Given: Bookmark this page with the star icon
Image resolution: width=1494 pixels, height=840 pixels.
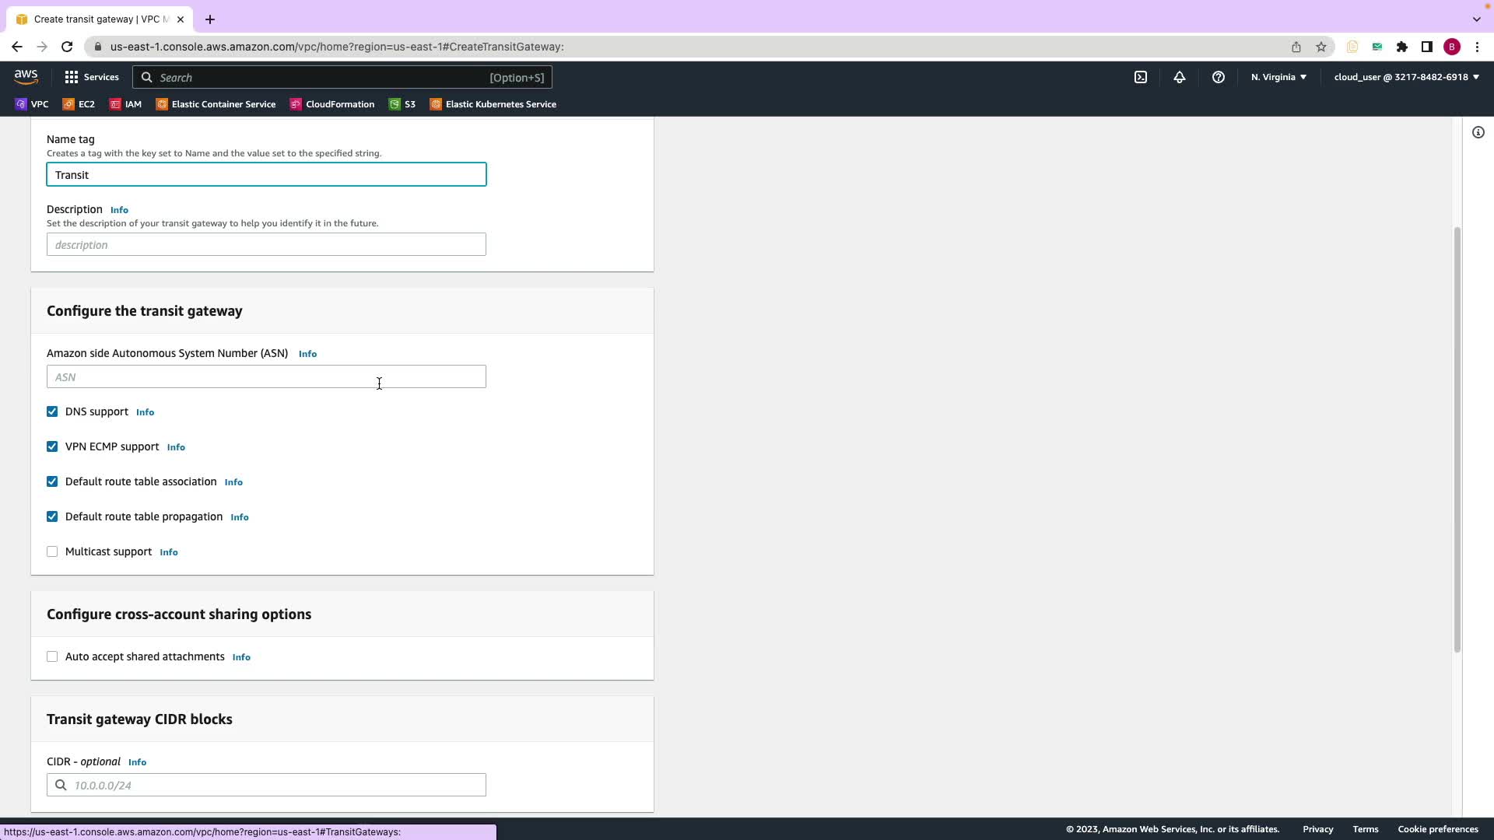Looking at the screenshot, I should tap(1320, 47).
